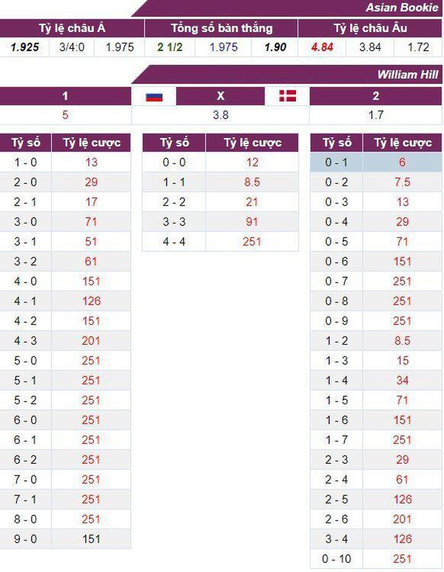Pick odds 251 for score 4 - 4
Image resolution: width=444 pixels, height=572 pixels.
[252, 241]
